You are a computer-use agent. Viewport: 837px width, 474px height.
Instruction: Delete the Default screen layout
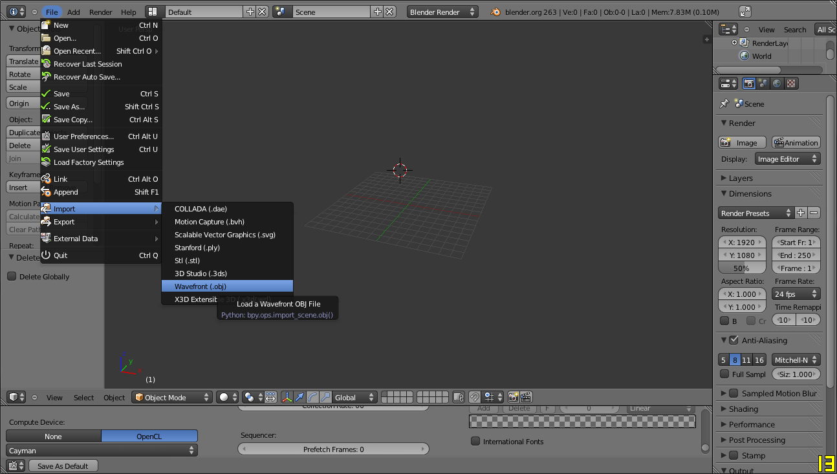pos(262,12)
